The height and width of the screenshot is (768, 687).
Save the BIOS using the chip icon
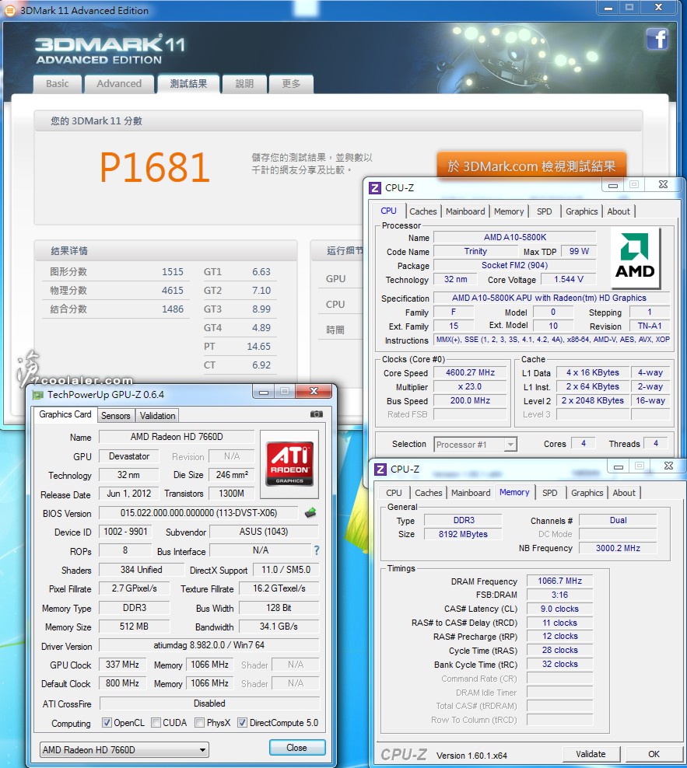tap(310, 513)
